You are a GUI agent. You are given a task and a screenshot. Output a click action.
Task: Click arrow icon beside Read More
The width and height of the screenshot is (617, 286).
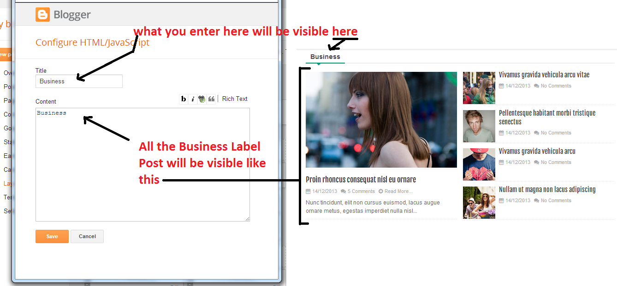(381, 191)
